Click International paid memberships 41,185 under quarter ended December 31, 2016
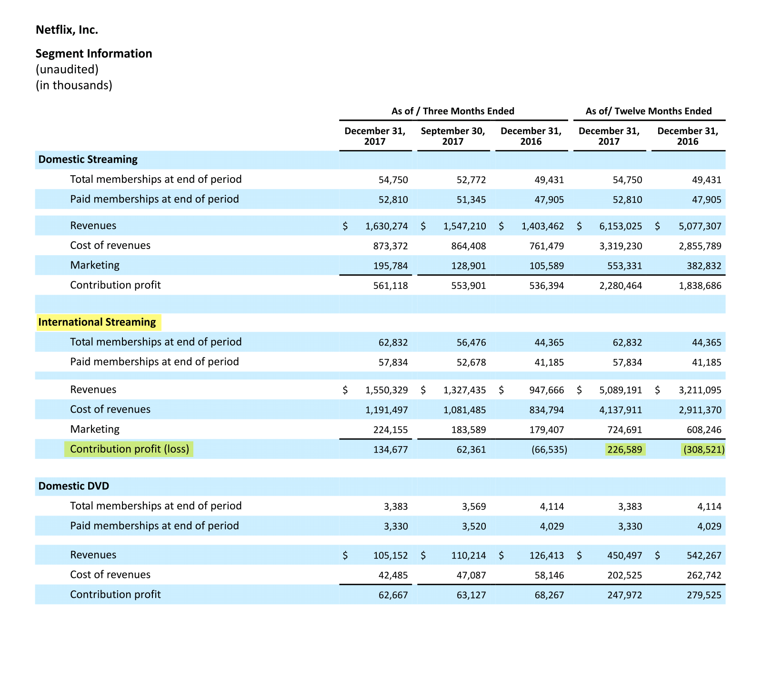Image resolution: width=762 pixels, height=676 pixels. [549, 362]
